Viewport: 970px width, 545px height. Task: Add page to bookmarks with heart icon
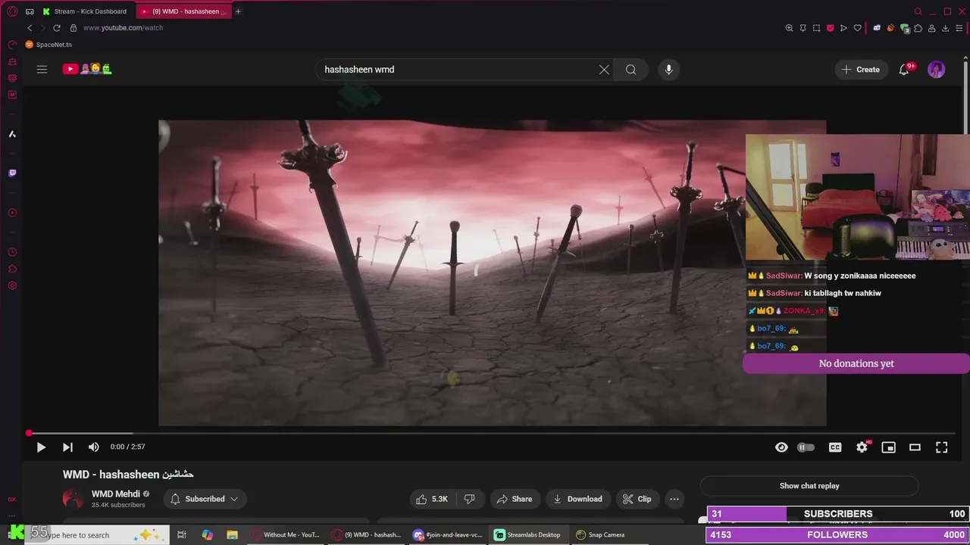pyautogui.click(x=857, y=28)
